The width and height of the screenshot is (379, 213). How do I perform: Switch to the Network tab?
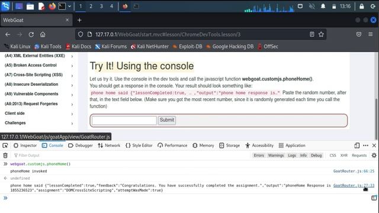click(109, 146)
